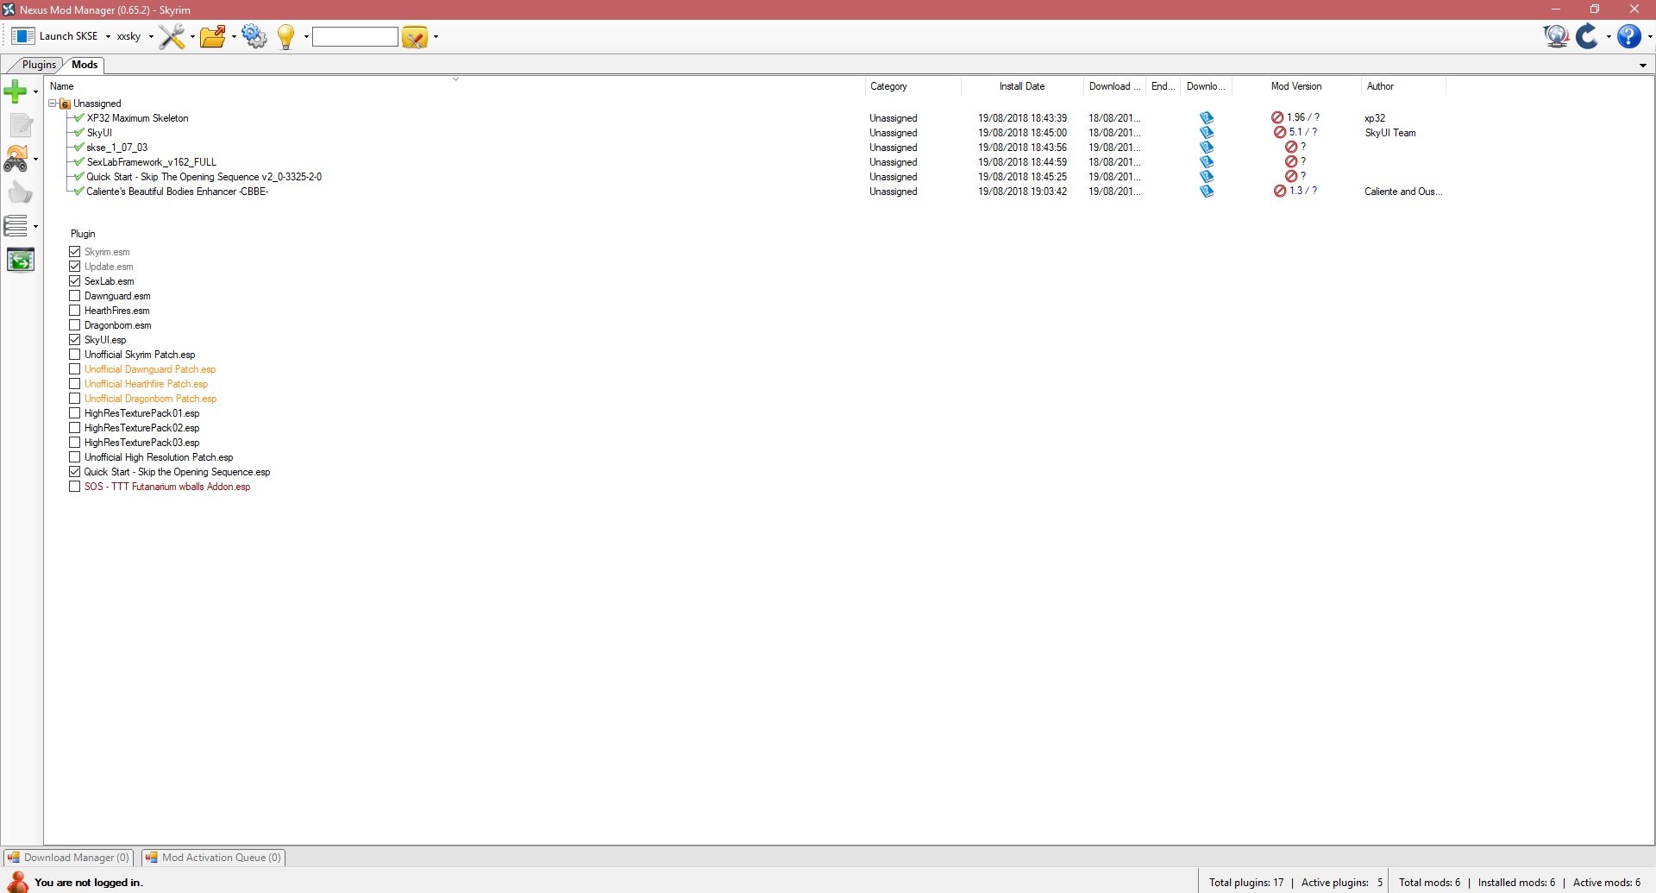Viewport: 1656px width, 893px height.
Task: Sort mods by the Author column header
Action: tap(1403, 86)
